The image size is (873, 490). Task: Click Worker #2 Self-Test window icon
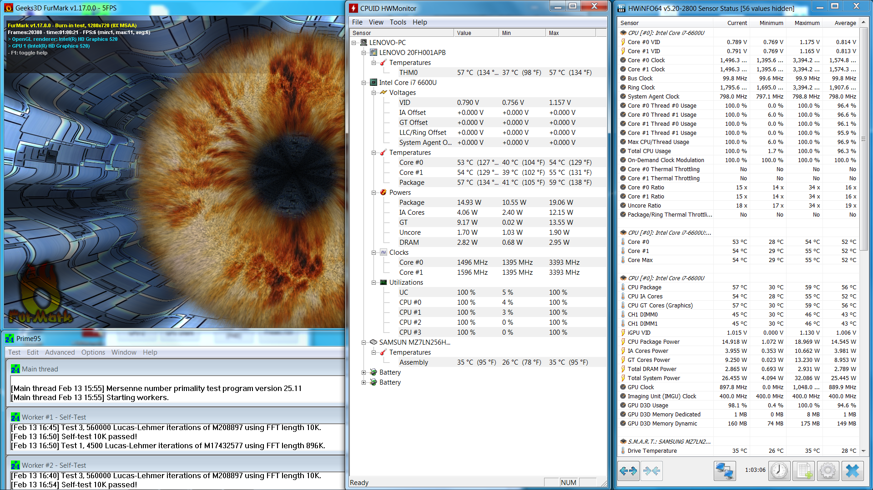[x=15, y=465]
